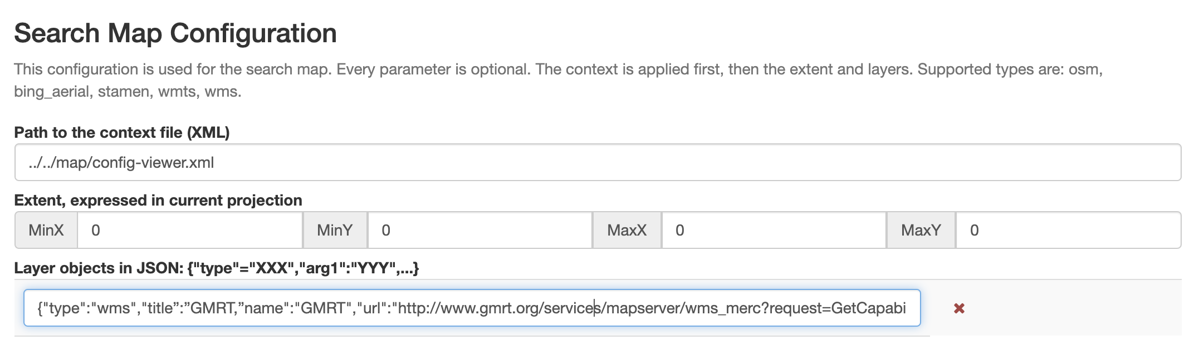The image size is (1194, 350).
Task: Click the 'Path to the context file (XML)' label
Action: click(122, 132)
